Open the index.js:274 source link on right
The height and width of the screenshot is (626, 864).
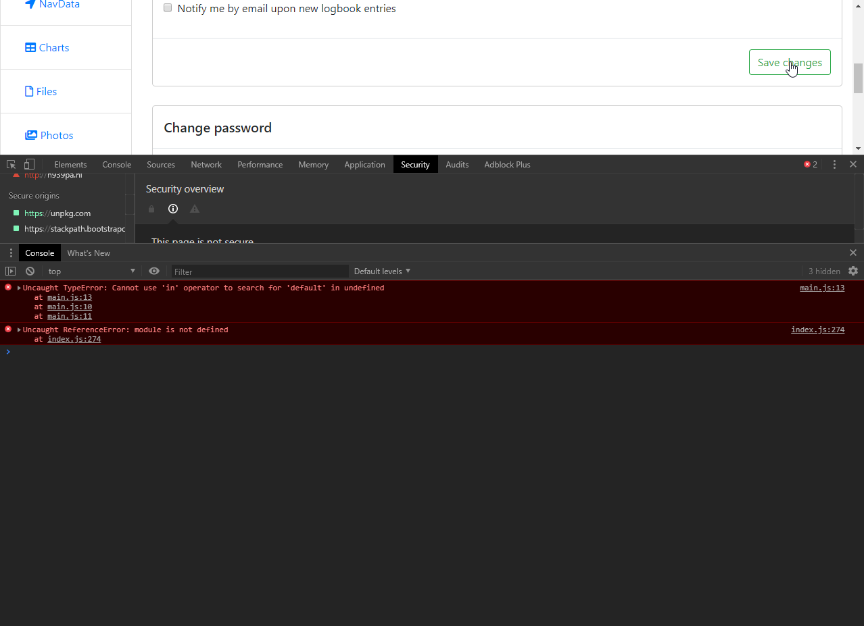[817, 330]
